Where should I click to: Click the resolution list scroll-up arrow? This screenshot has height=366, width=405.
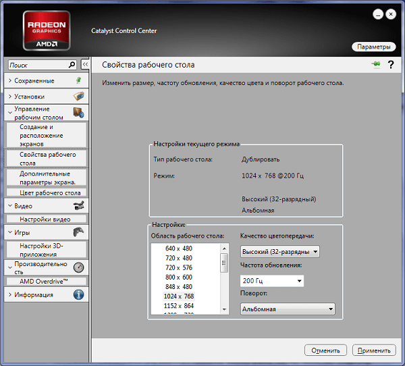point(224,249)
